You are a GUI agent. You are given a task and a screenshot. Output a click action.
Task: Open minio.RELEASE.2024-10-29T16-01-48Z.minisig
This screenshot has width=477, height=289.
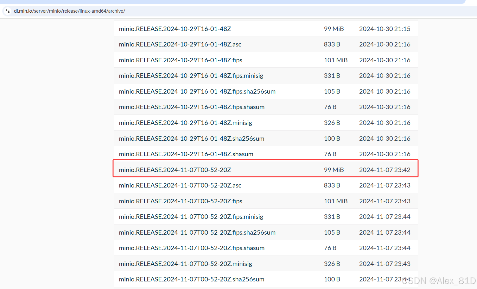(186, 123)
